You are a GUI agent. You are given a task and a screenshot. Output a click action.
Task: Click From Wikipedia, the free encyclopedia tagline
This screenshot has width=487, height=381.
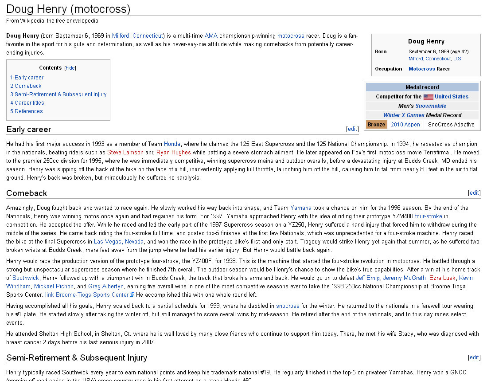(52, 21)
